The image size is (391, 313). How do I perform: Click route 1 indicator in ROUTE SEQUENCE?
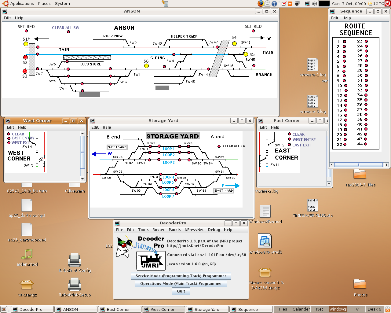(345, 41)
